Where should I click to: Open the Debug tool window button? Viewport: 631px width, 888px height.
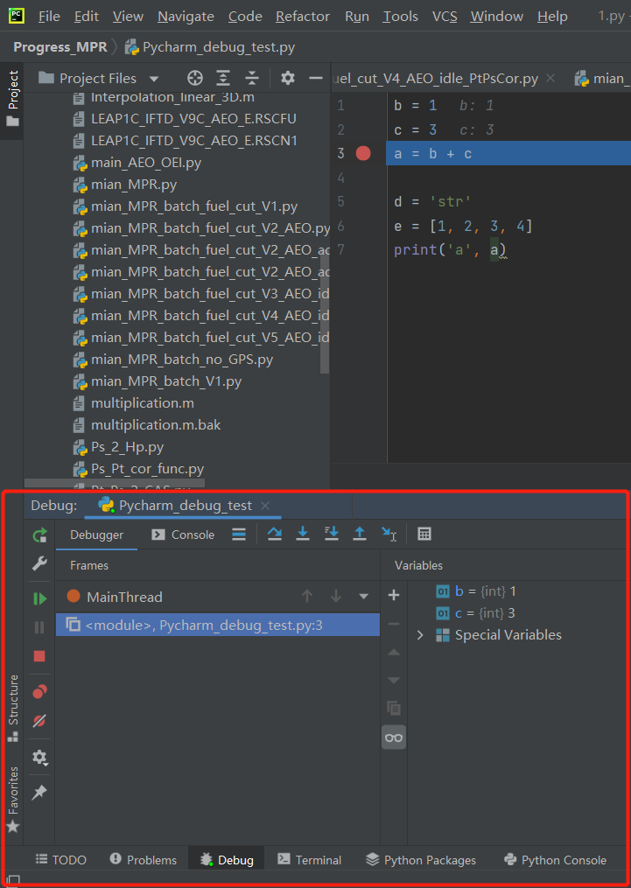[227, 860]
